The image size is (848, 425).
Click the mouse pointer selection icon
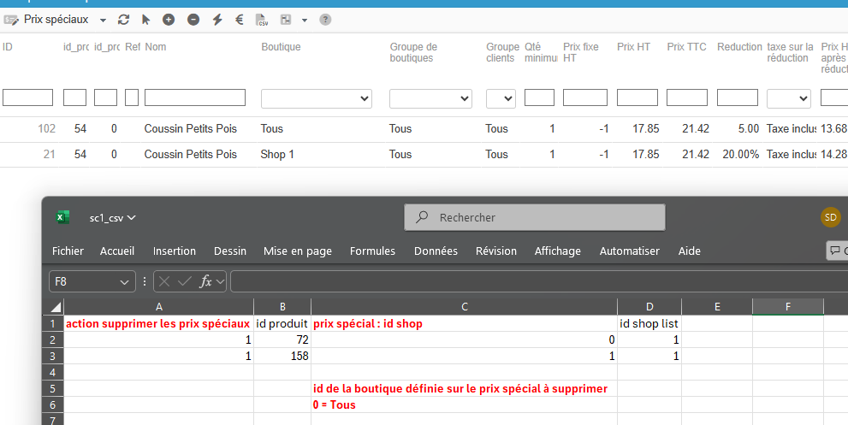tap(146, 20)
